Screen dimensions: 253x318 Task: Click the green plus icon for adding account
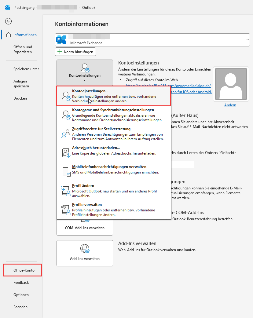pos(60,52)
